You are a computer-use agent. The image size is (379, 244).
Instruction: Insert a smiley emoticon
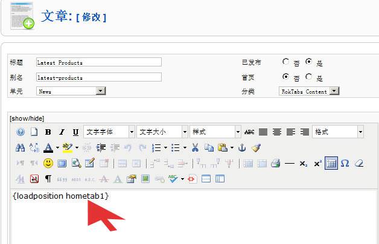[48, 164]
